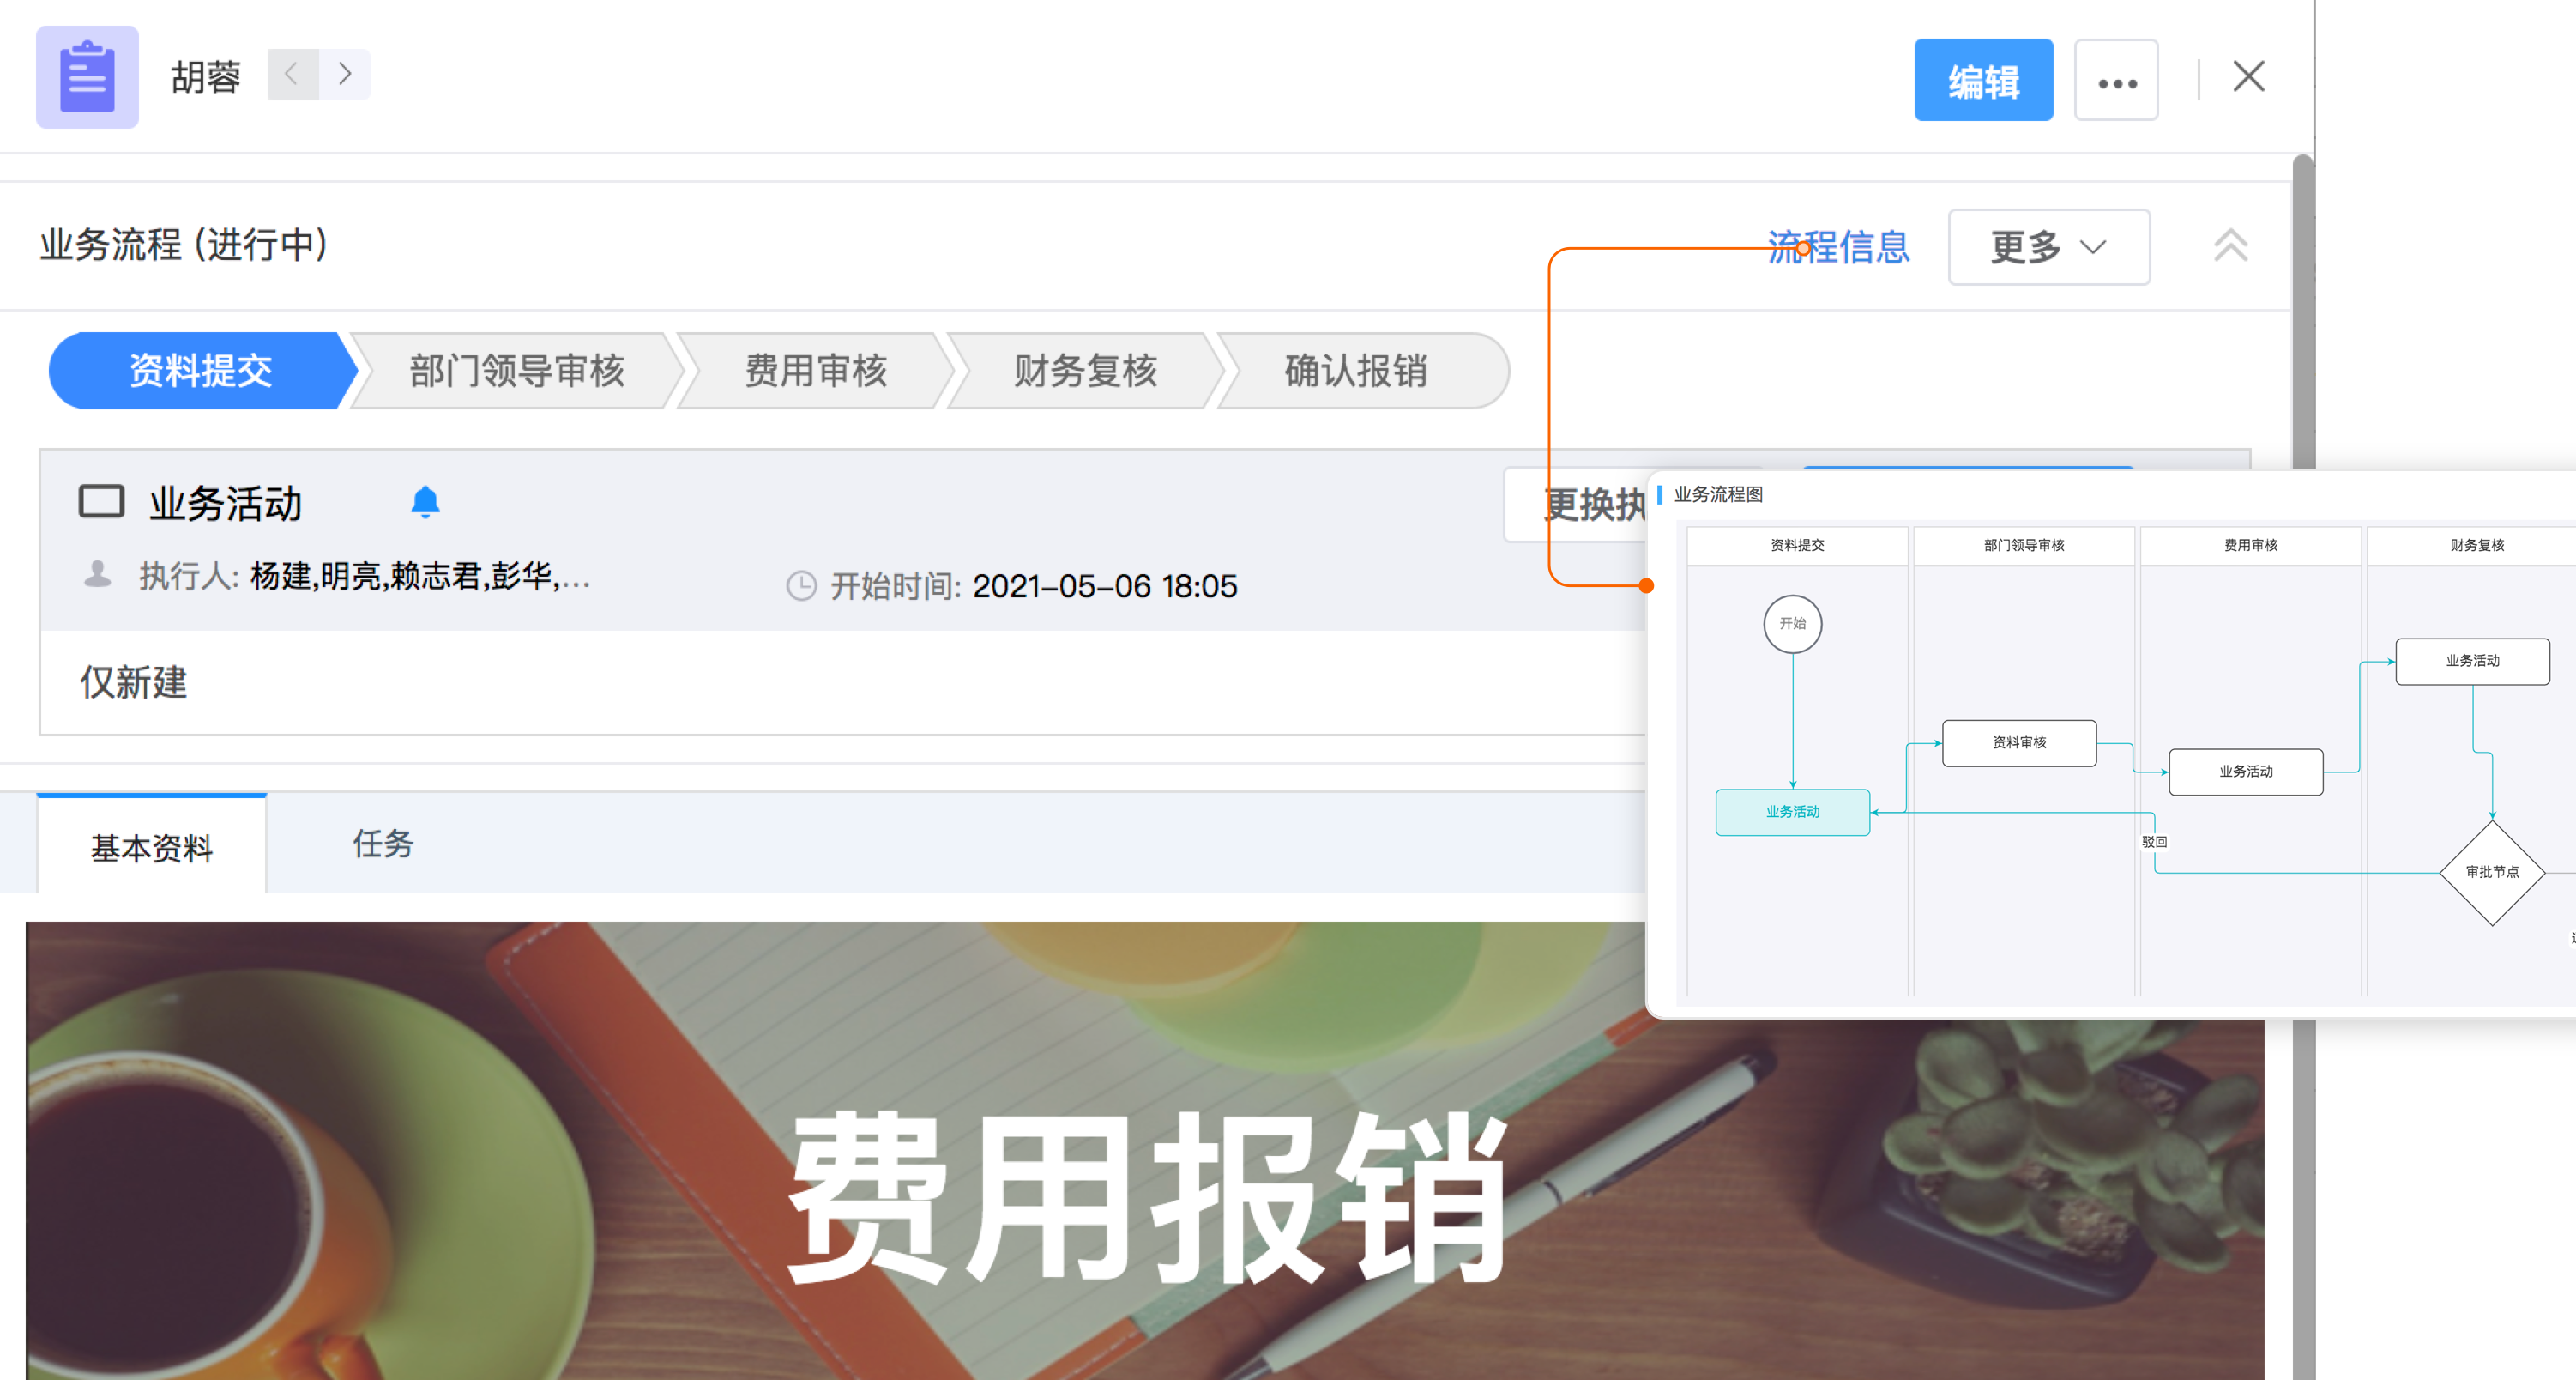Go to previous record arrow
2576x1380 pixels.
click(x=292, y=74)
